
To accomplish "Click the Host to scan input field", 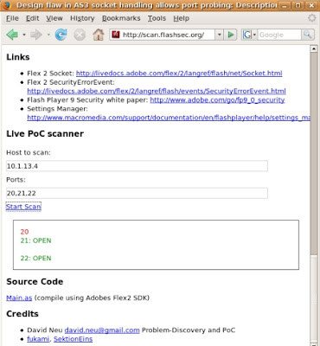I will (137, 166).
